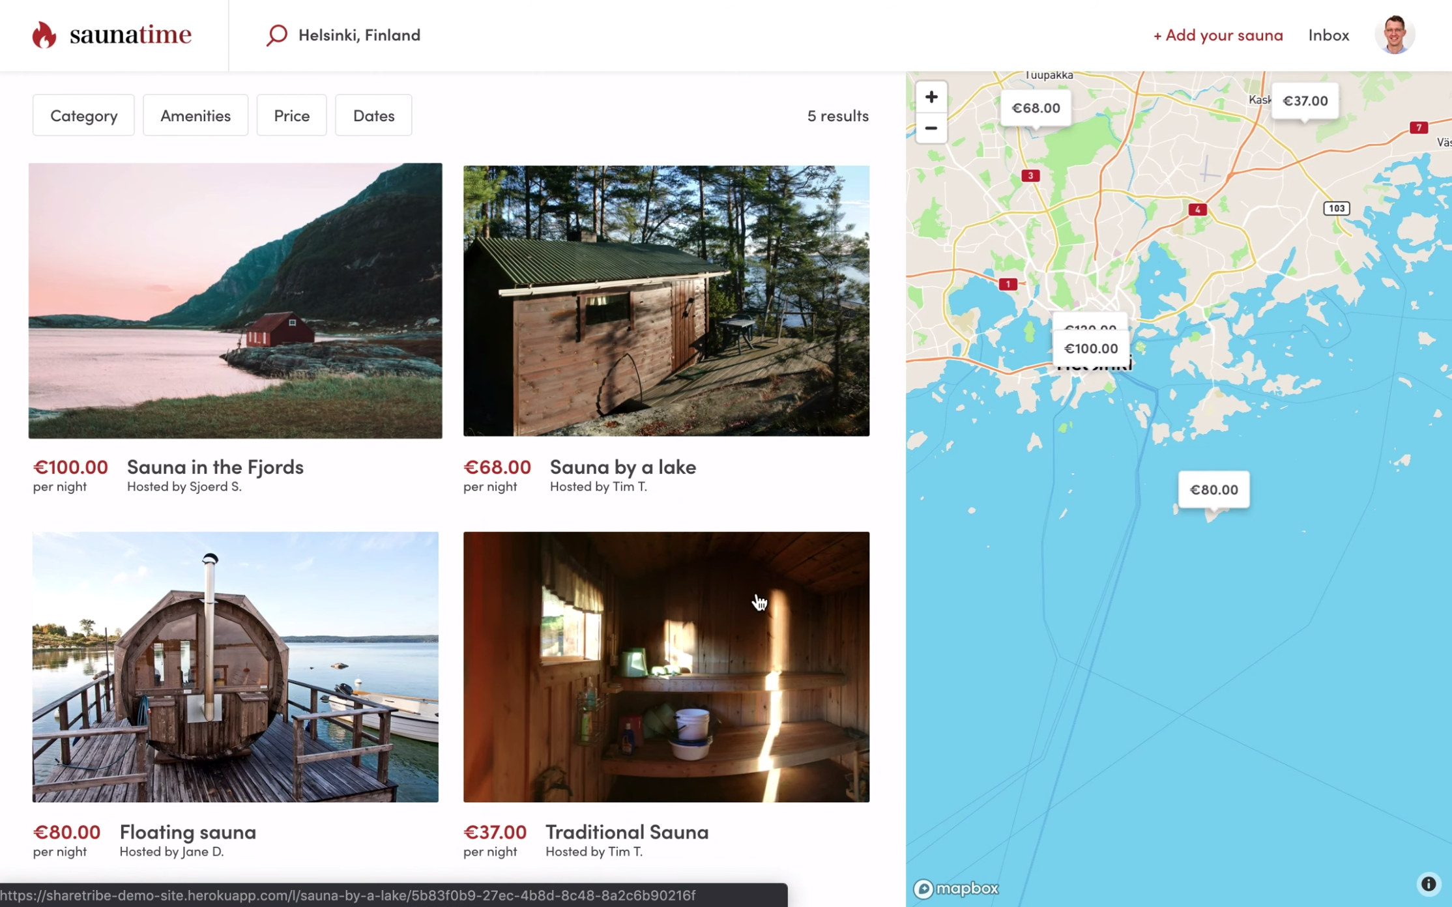Open the Dates filter dropdown
This screenshot has width=1452, height=907.
click(373, 115)
